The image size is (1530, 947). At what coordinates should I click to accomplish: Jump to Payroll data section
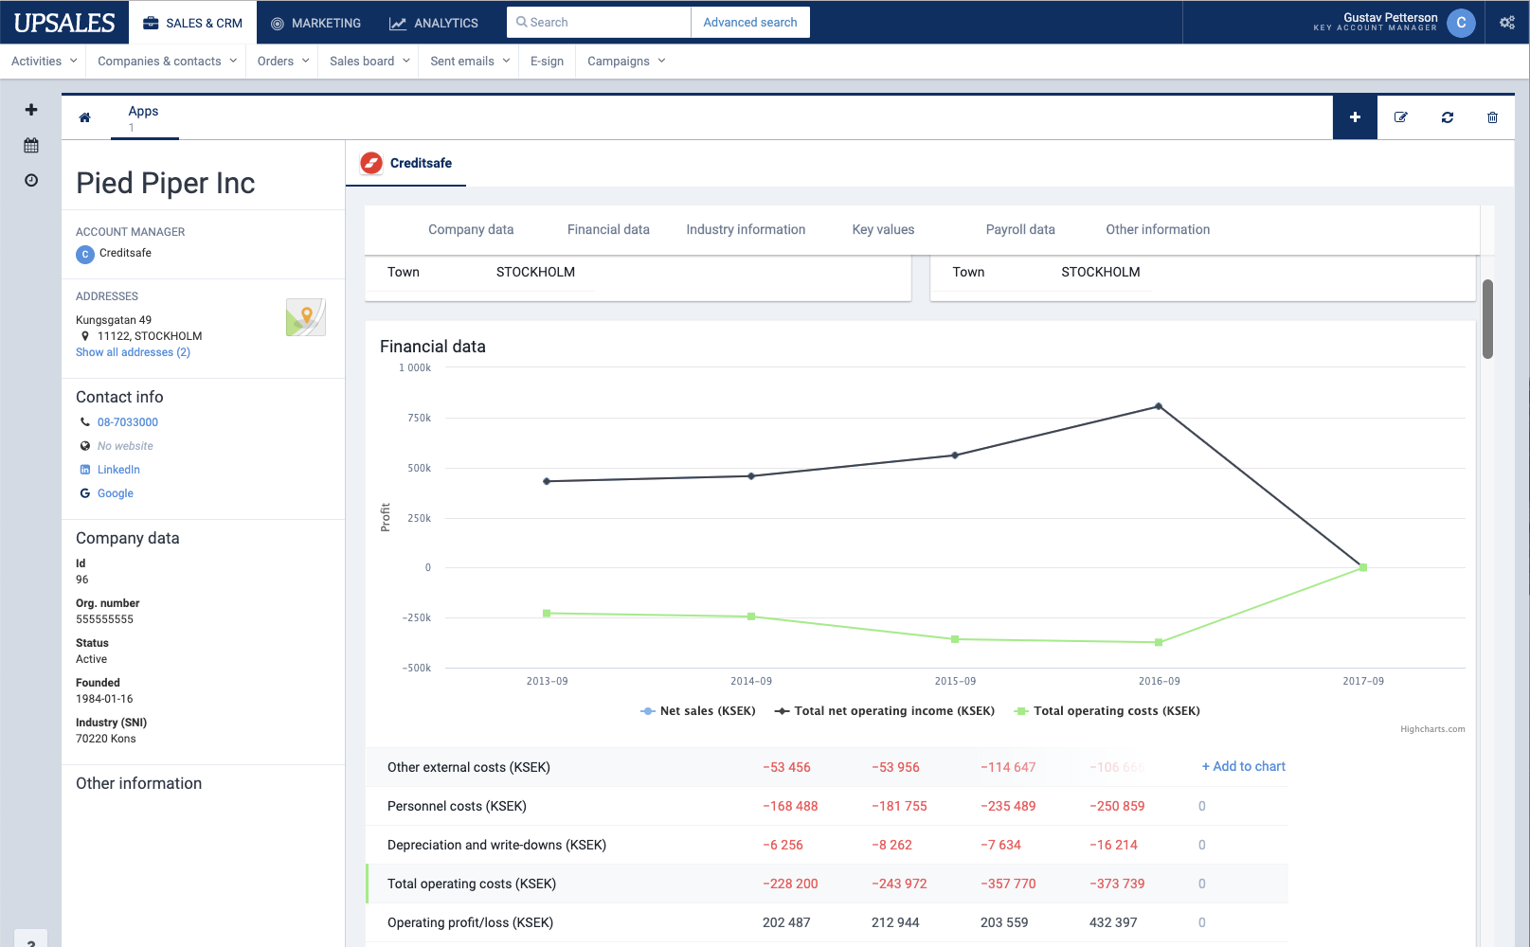tap(1020, 229)
